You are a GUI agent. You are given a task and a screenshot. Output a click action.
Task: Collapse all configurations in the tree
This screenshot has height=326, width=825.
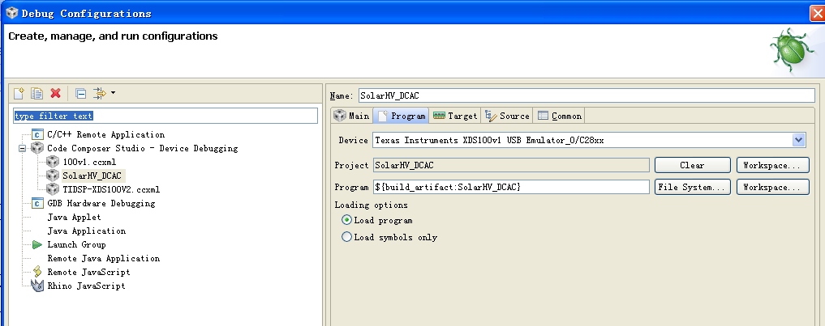[x=80, y=94]
